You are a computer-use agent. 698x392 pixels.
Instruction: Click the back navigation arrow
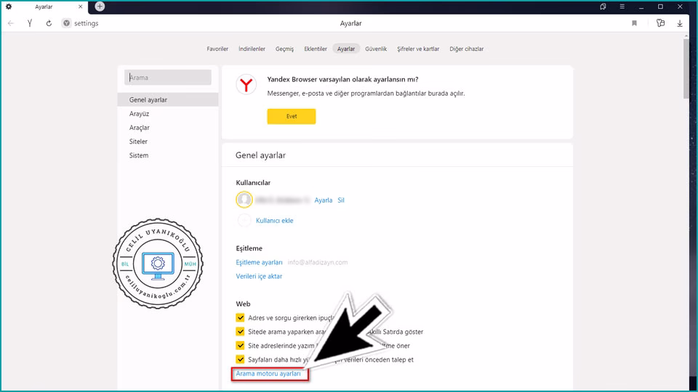[11, 23]
